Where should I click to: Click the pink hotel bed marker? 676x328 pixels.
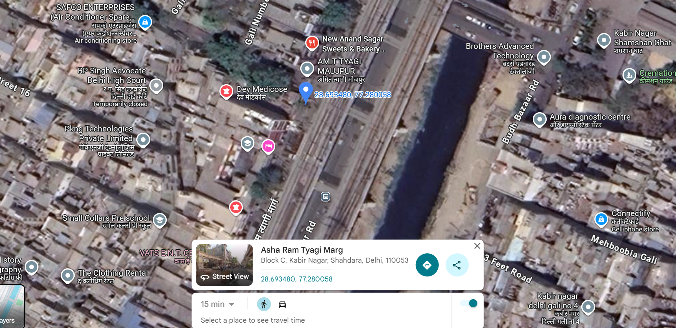click(268, 146)
